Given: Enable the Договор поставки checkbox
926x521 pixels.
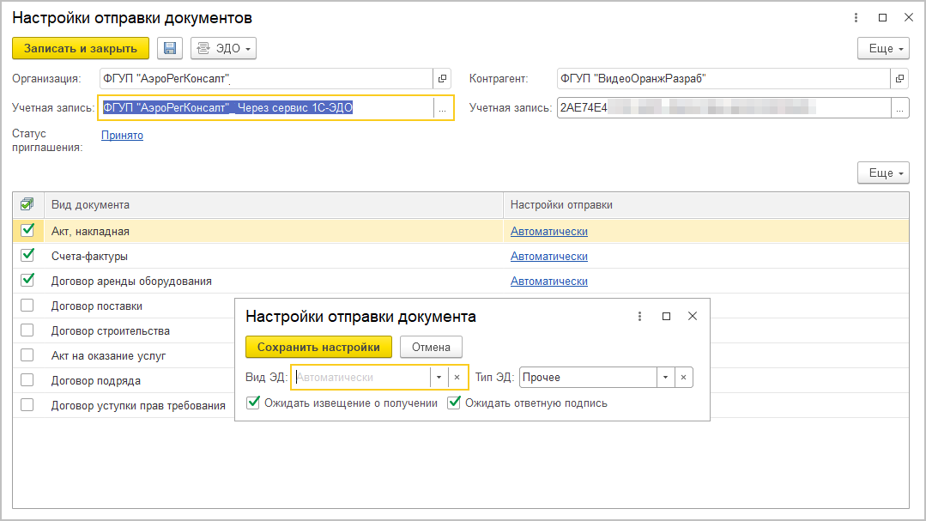Looking at the screenshot, I should (27, 306).
